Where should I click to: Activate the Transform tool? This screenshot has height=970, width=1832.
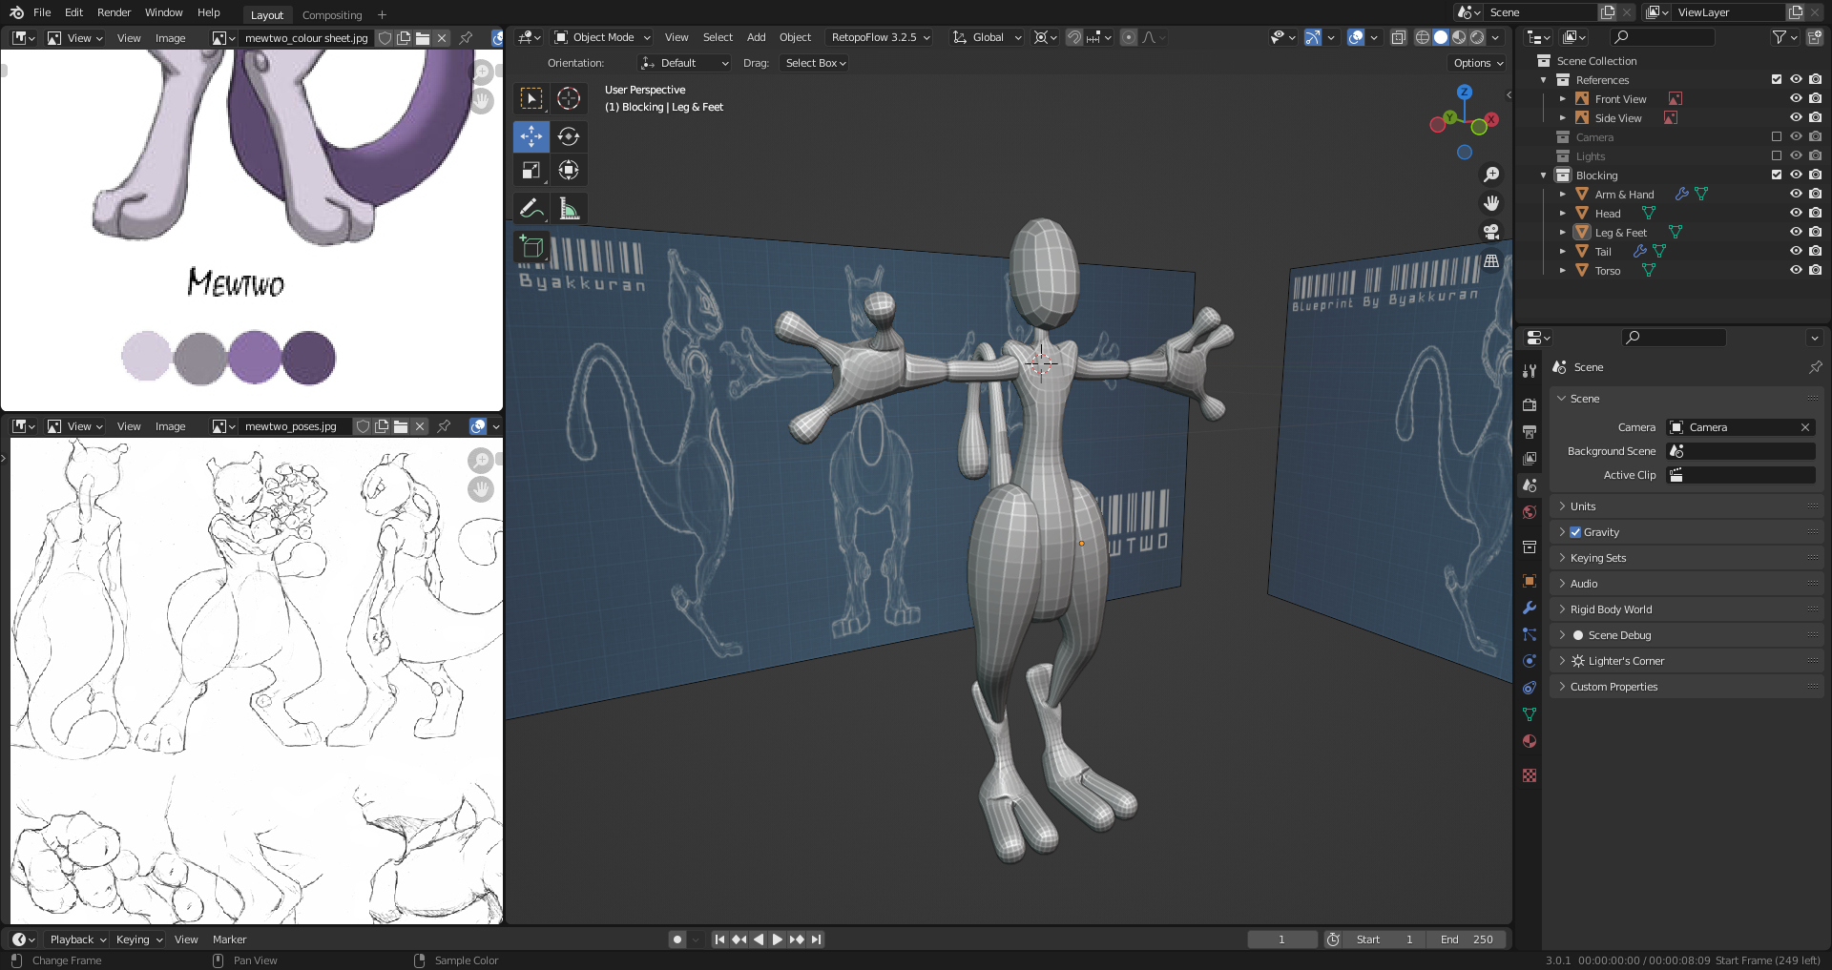(x=569, y=171)
